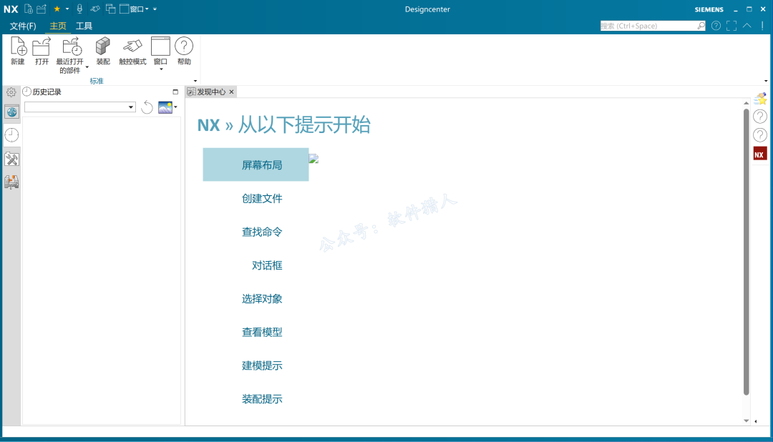Open the 标准 group options arrow
773x442 pixels.
pyautogui.click(x=195, y=81)
